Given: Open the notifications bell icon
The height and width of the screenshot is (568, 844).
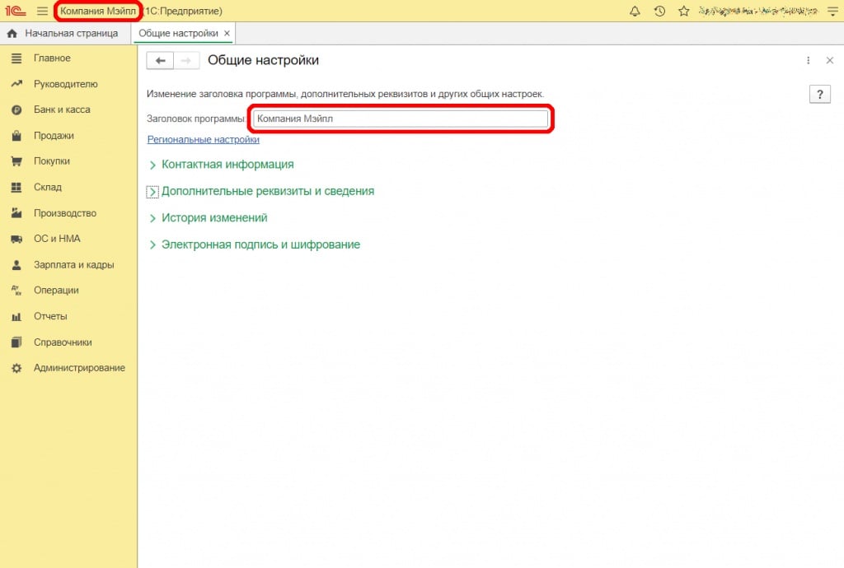Looking at the screenshot, I should coord(635,11).
